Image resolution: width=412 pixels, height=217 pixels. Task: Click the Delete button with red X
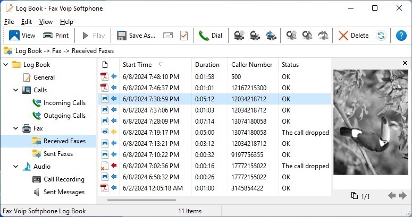tap(354, 36)
